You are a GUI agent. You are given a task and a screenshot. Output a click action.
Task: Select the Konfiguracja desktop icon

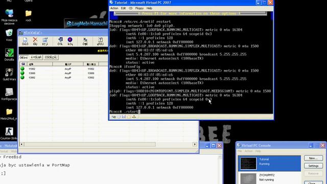click(x=9, y=94)
